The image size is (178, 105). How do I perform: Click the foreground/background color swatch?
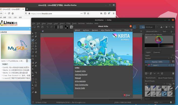click(x=66, y=27)
